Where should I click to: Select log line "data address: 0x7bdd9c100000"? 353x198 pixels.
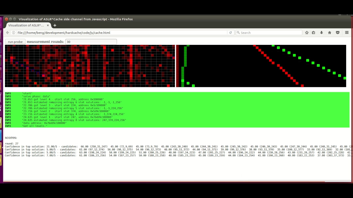(177, 123)
